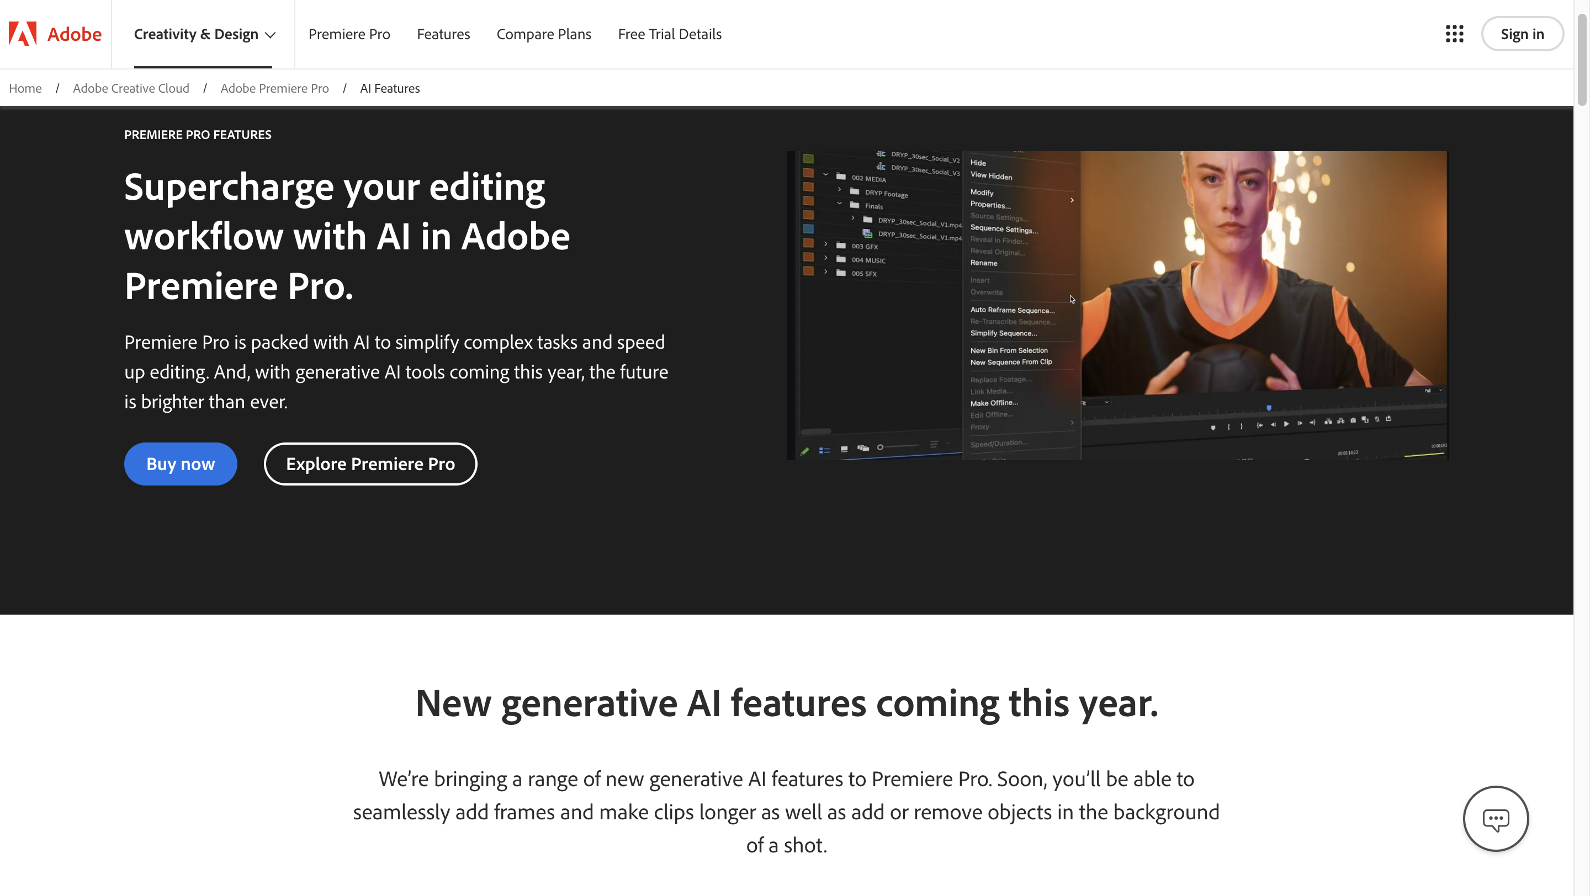This screenshot has height=896, width=1590.
Task: Expand the DRYP Footage folder chevron
Action: (839, 189)
